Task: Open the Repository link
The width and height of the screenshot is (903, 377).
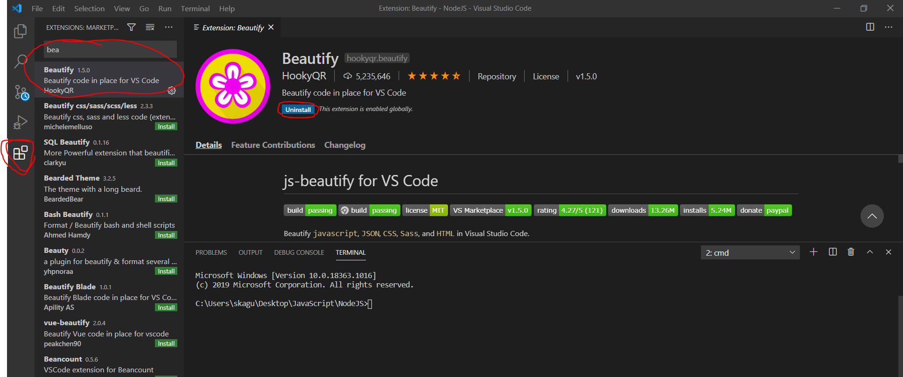Action: (x=497, y=77)
